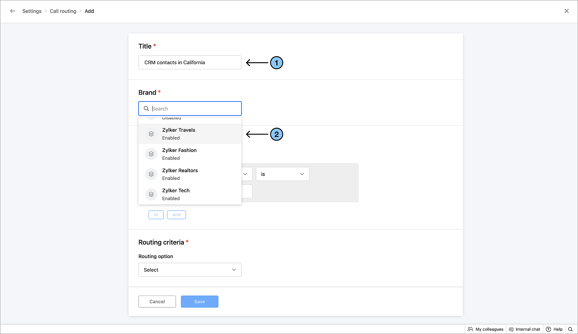Click the Zylker Fashion brand layers icon

[x=151, y=154]
